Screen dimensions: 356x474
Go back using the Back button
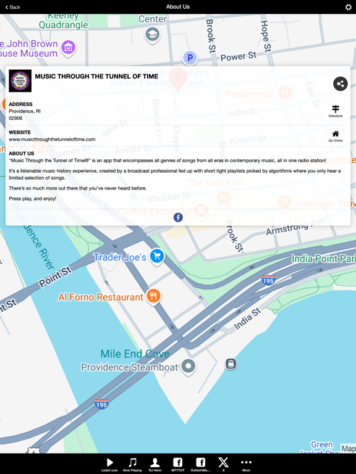13,7
